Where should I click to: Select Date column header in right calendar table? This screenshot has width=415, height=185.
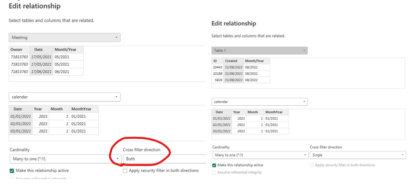(222, 112)
